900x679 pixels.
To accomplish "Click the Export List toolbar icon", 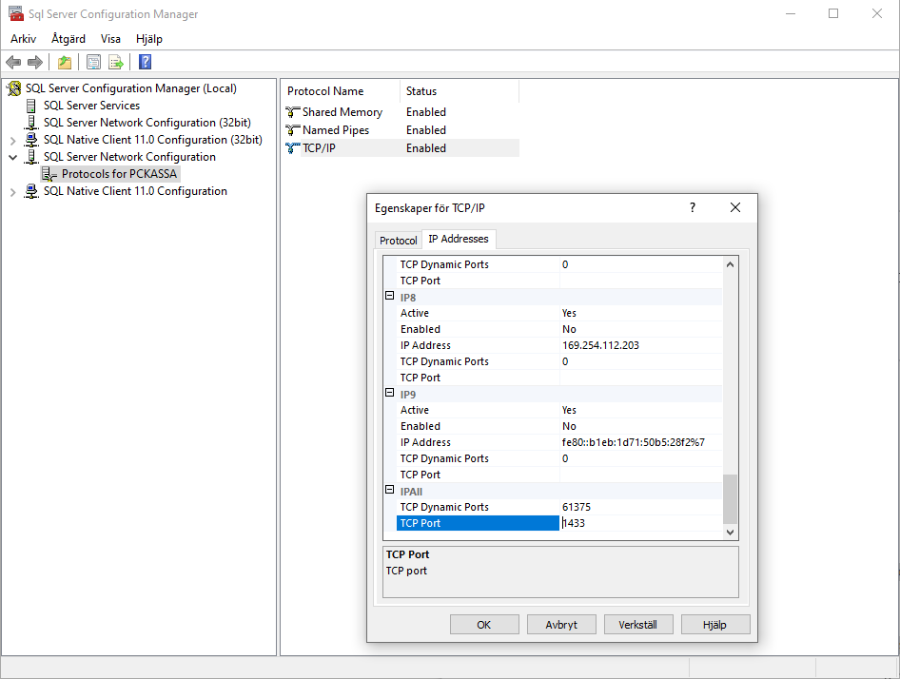I will [x=116, y=63].
